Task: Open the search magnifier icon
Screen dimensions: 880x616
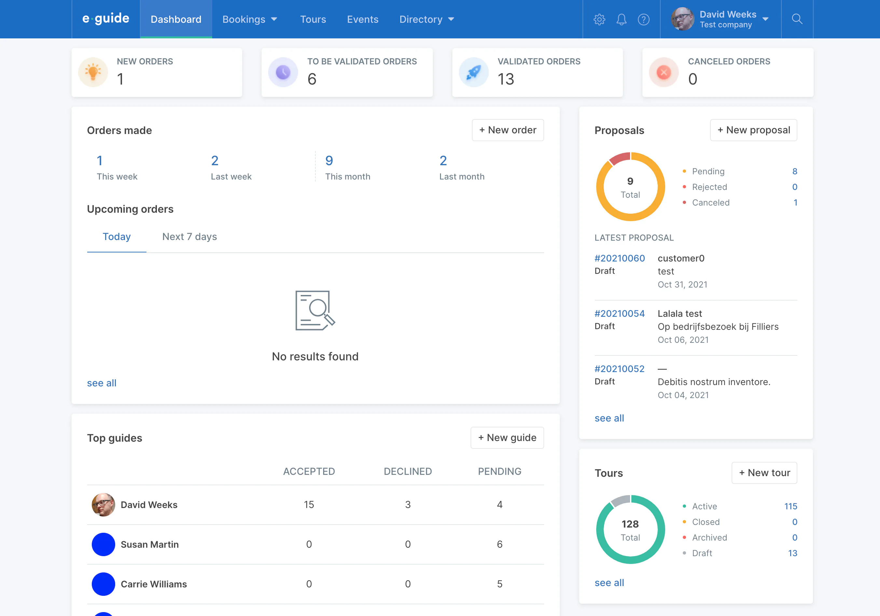Action: click(797, 19)
